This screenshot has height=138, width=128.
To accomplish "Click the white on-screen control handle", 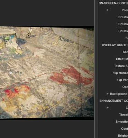I will 11,73.
